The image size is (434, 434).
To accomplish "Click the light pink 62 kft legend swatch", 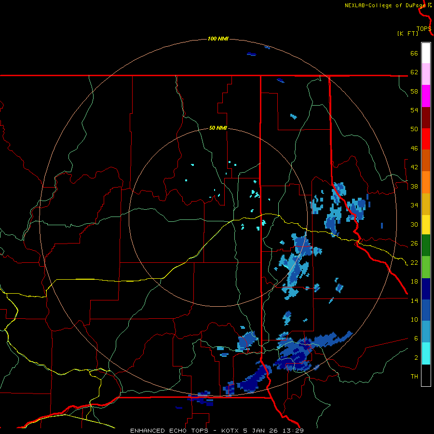I will tap(426, 74).
